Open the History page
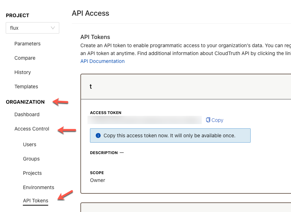 (x=22, y=72)
